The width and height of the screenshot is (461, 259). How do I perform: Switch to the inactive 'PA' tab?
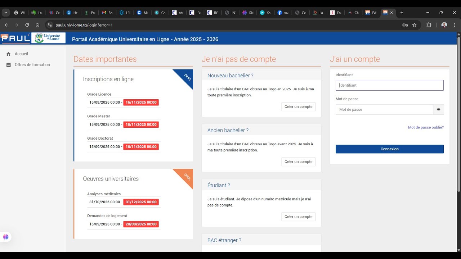tap(371, 13)
